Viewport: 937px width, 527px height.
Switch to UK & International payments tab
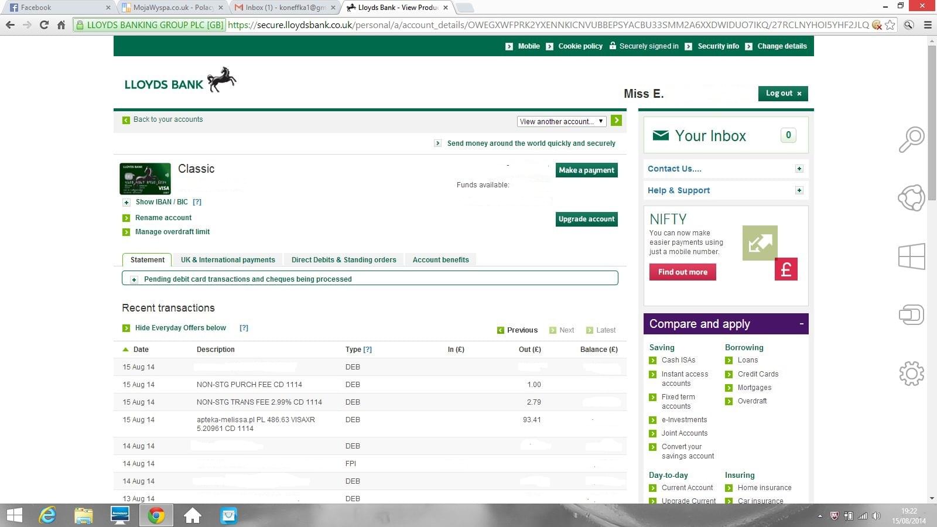coord(228,260)
